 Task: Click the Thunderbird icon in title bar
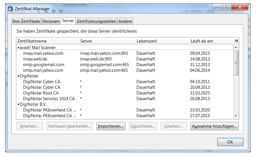(10, 9)
